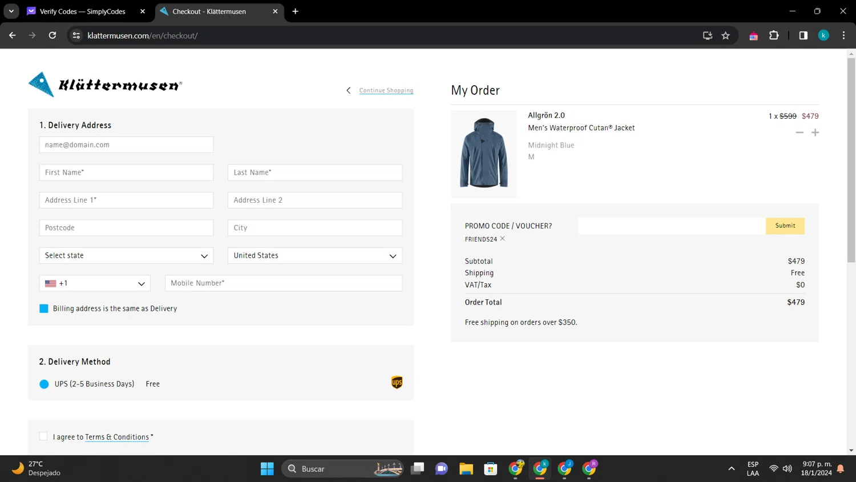Remove the FRIENDS24 promo code
Viewport: 856px width, 482px height.
[503, 239]
